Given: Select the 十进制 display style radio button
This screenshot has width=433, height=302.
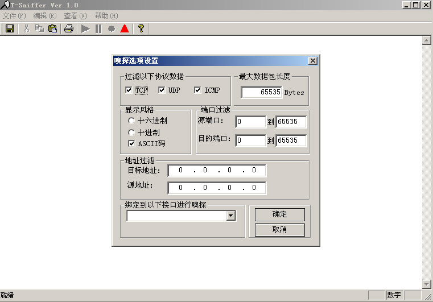Looking at the screenshot, I should [131, 133].
